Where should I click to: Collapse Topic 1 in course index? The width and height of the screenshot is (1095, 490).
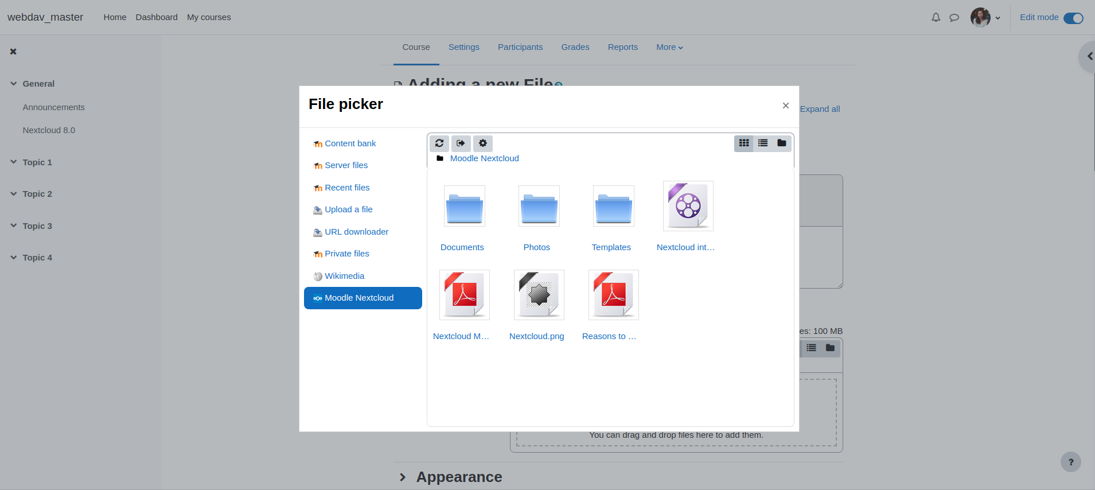point(14,162)
